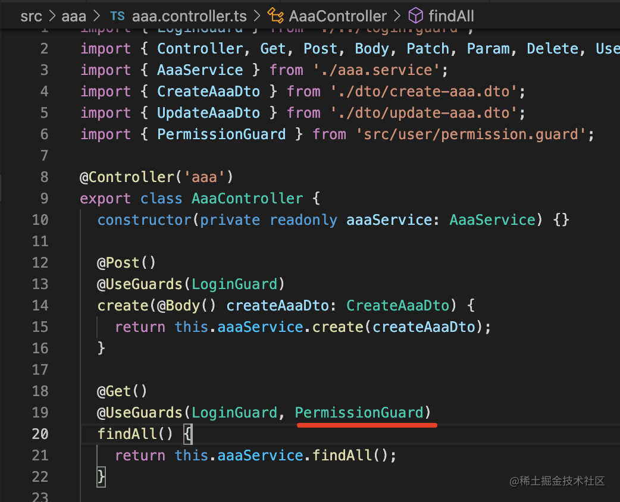Viewport: 620px width, 502px height.
Task: Click line number 2 in gutter
Action: pos(44,49)
